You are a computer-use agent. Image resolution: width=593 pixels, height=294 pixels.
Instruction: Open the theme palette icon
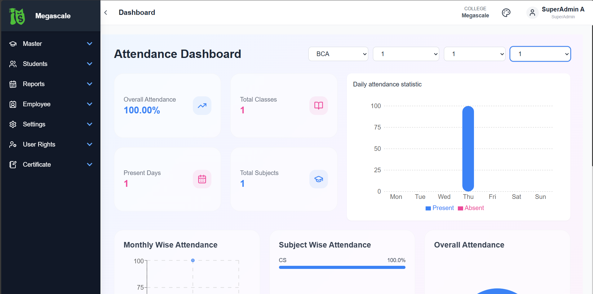[506, 13]
